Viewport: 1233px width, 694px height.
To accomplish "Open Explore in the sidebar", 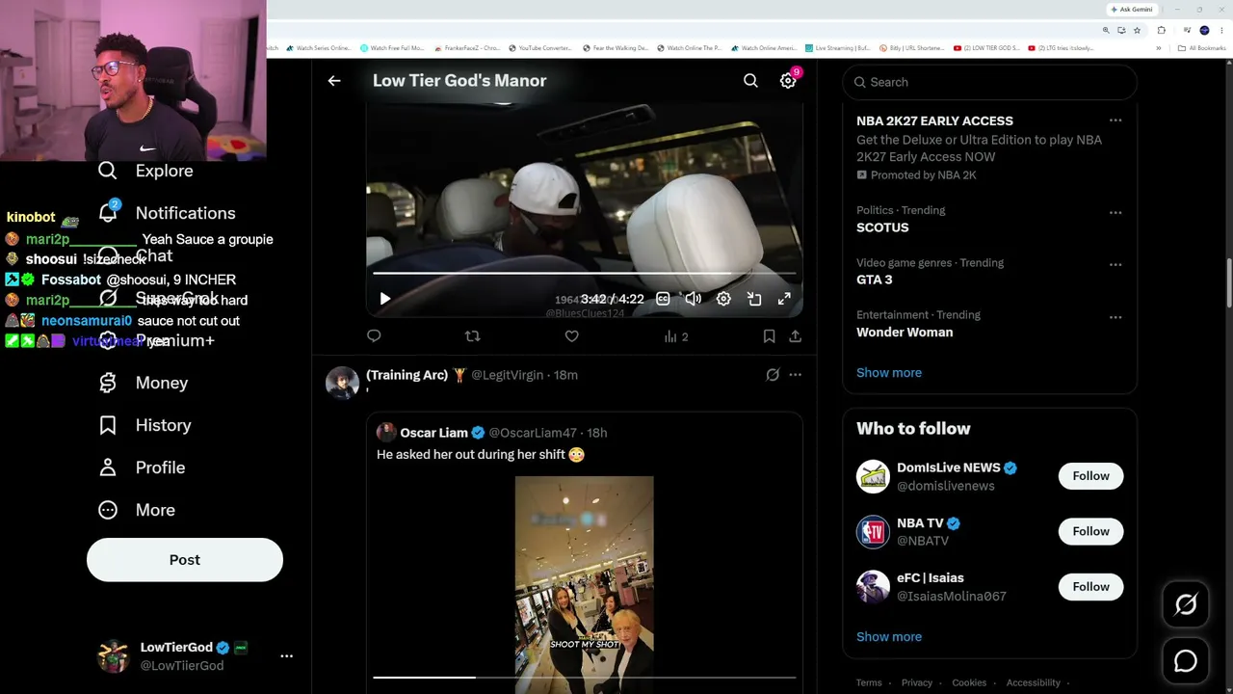I will coord(164,171).
